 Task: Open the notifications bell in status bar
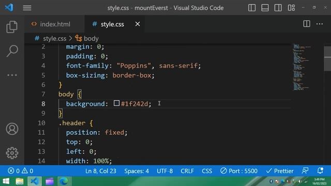320,171
